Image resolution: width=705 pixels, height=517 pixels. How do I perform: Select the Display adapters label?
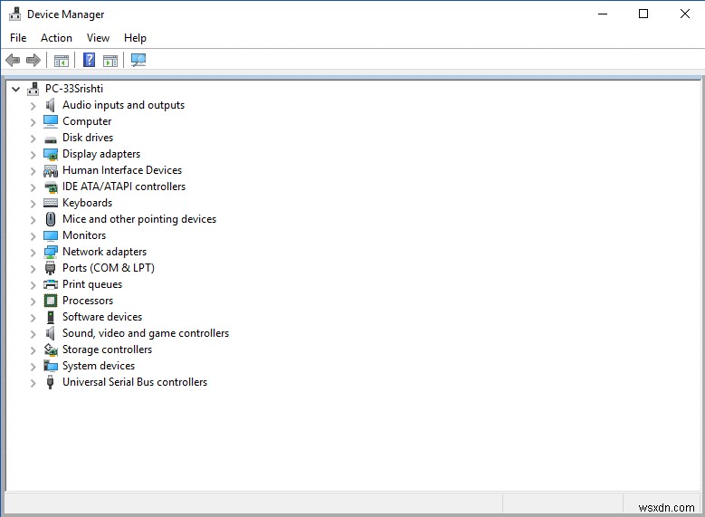tap(101, 154)
